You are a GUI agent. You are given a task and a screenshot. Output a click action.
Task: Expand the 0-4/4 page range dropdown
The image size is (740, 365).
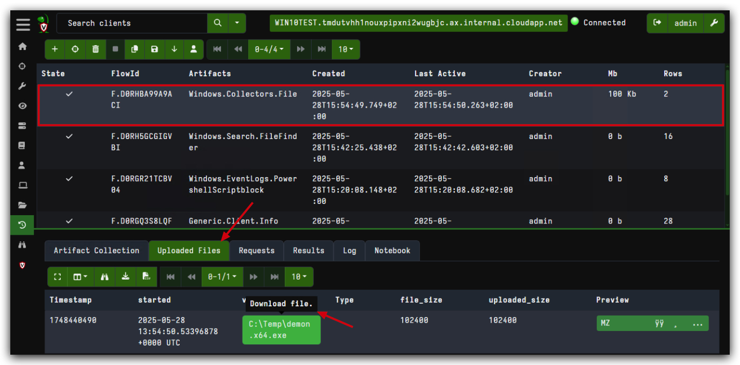click(x=269, y=49)
